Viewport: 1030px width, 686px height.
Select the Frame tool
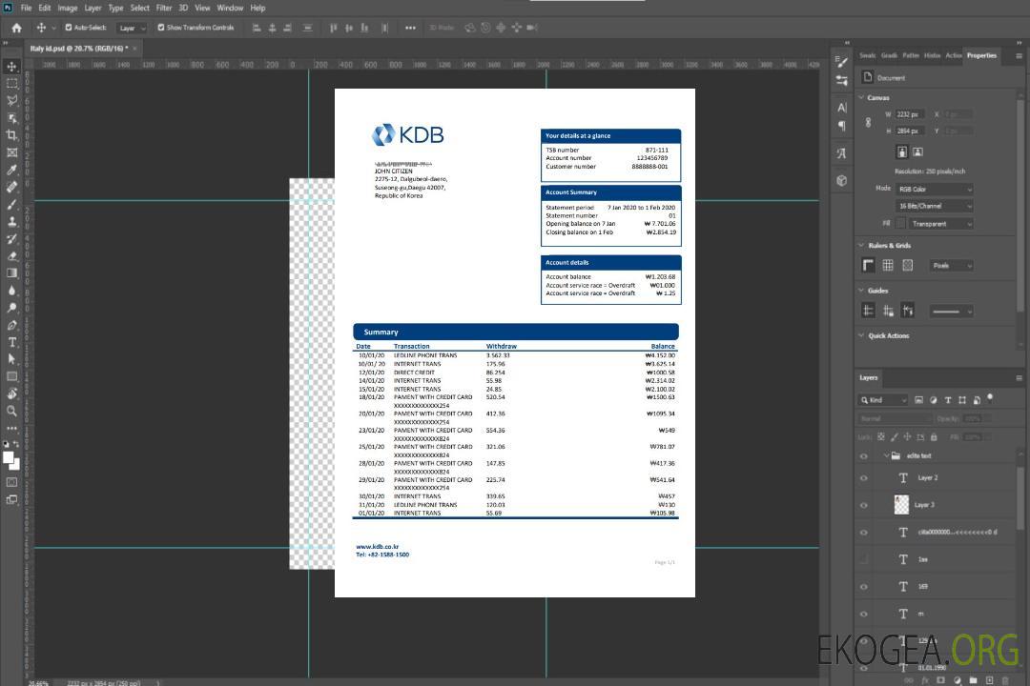(11, 152)
